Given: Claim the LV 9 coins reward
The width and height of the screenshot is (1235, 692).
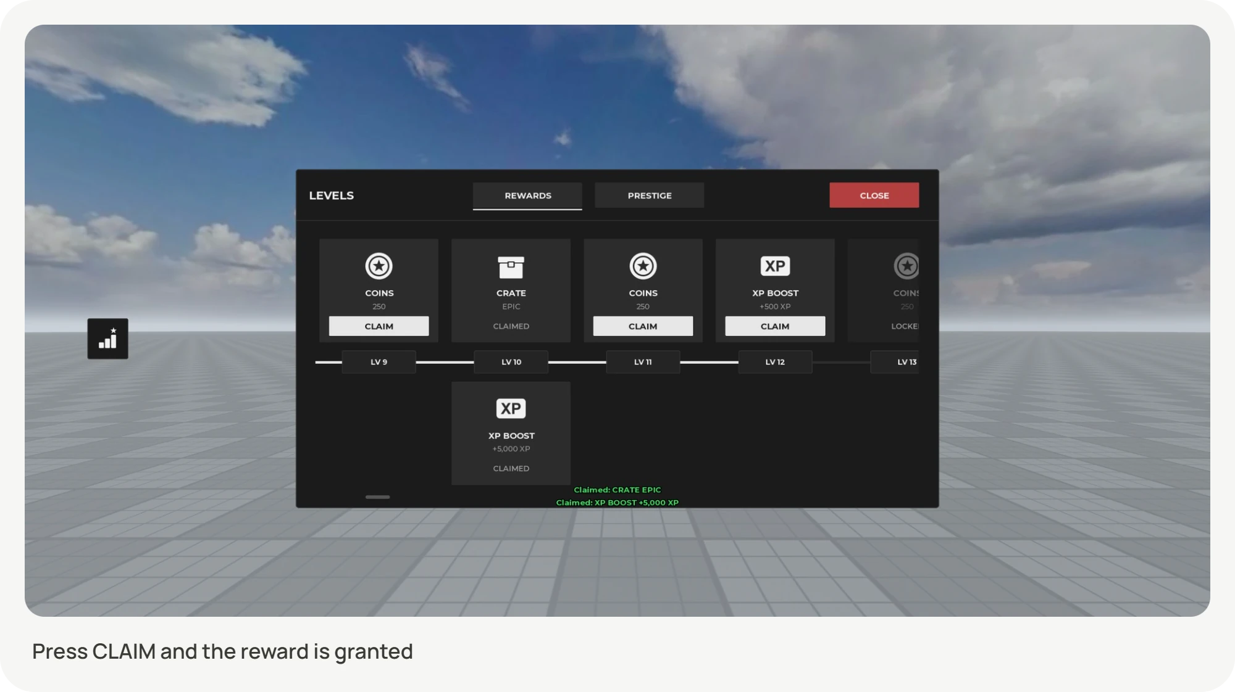Looking at the screenshot, I should (x=379, y=326).
